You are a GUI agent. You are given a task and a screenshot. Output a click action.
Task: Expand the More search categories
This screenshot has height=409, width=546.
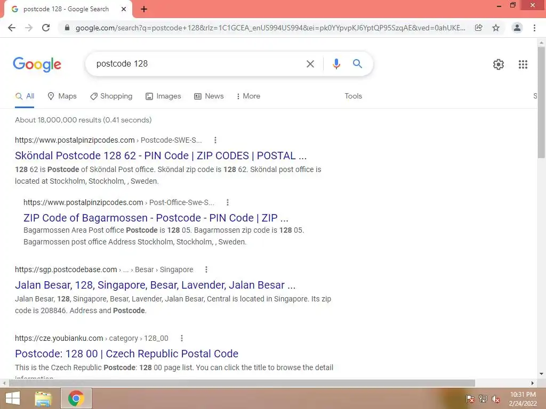(x=248, y=96)
